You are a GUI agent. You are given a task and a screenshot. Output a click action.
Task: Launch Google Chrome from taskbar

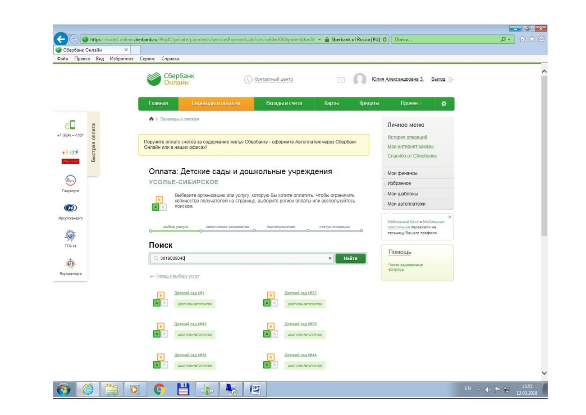(x=159, y=389)
